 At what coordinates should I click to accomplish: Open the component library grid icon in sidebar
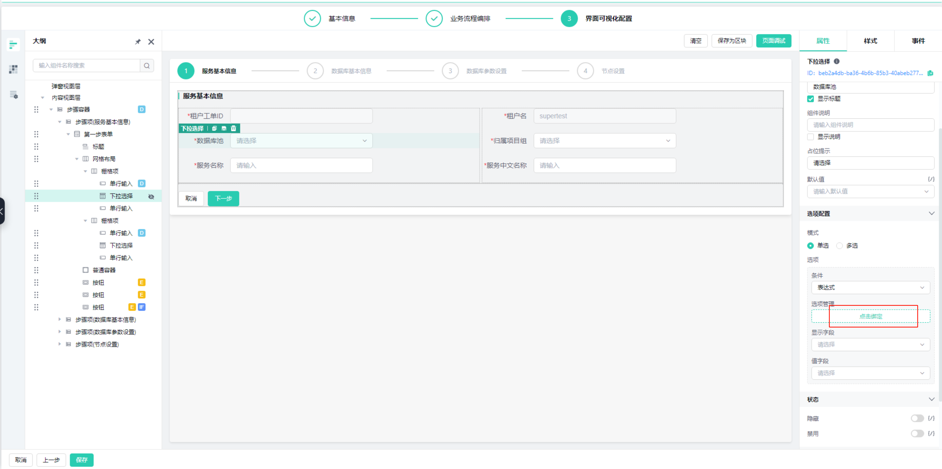click(x=13, y=69)
